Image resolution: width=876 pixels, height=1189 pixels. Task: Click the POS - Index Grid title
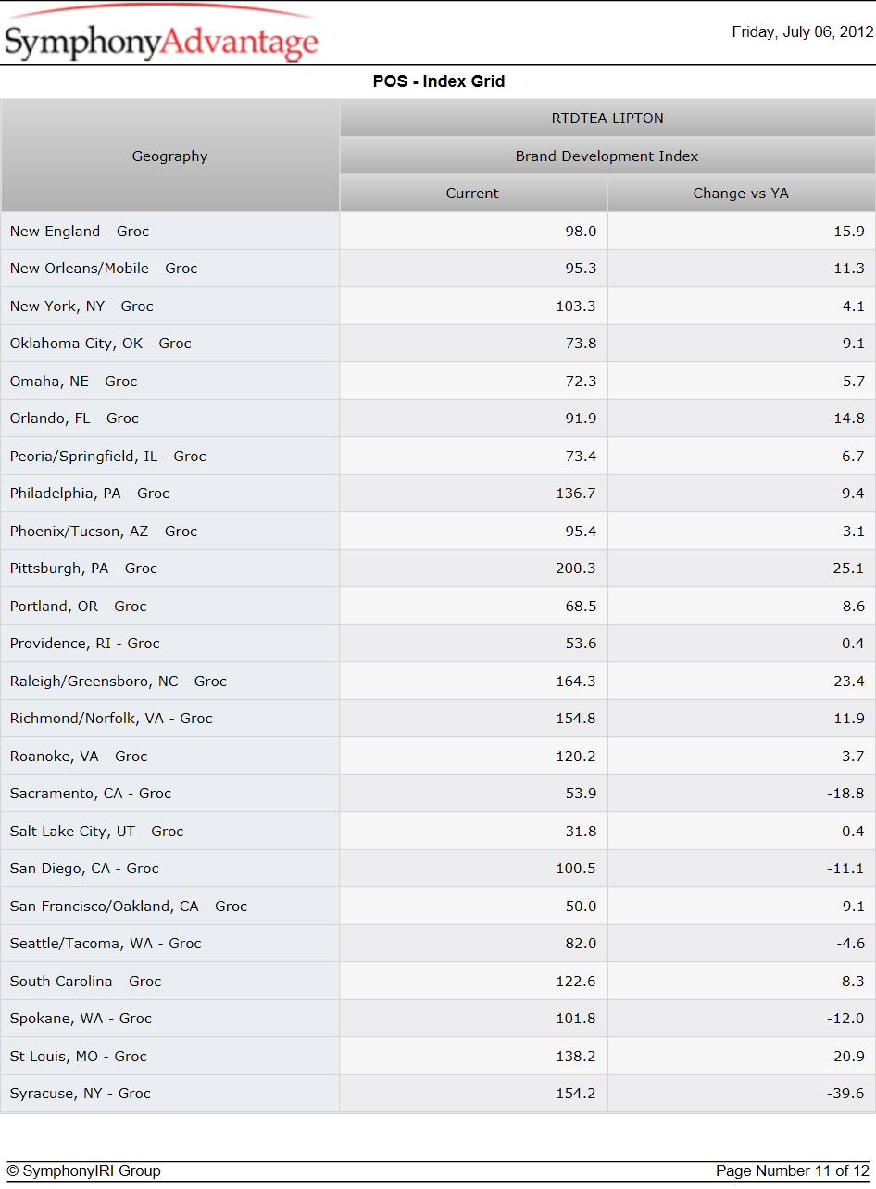[439, 81]
